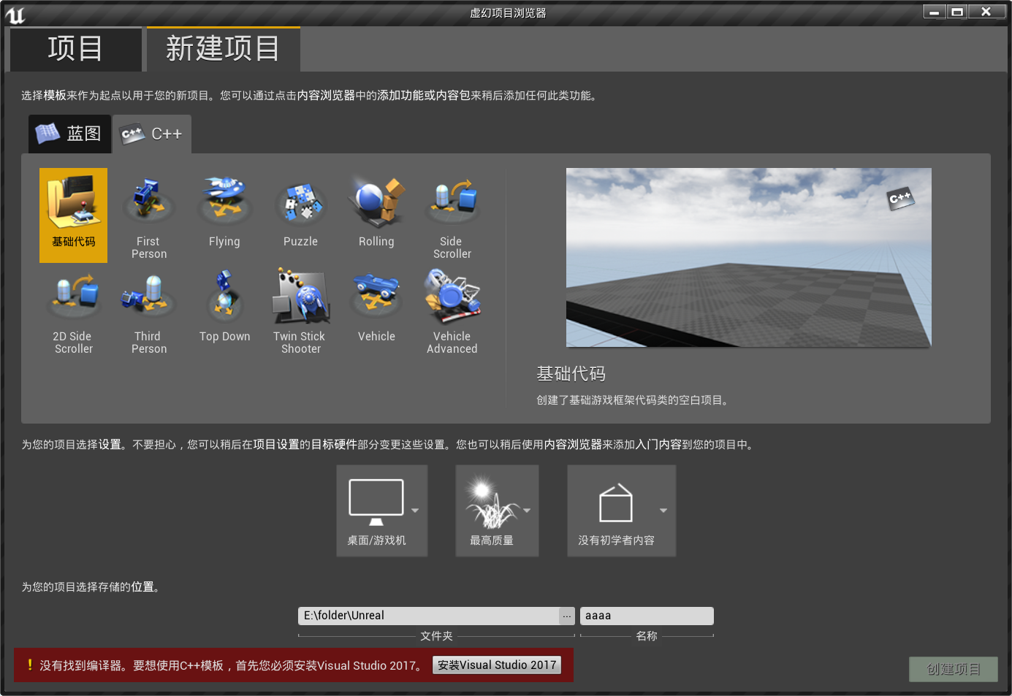Switch to the 项目 tab
This screenshot has height=696, width=1012.
tap(75, 50)
